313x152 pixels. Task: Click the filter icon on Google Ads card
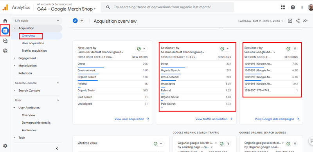(x=295, y=49)
